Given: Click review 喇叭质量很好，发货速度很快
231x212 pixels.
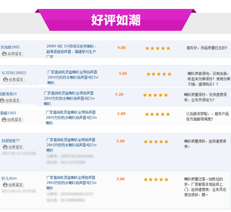Looking at the screenshot, I should pyautogui.click(x=205, y=97).
